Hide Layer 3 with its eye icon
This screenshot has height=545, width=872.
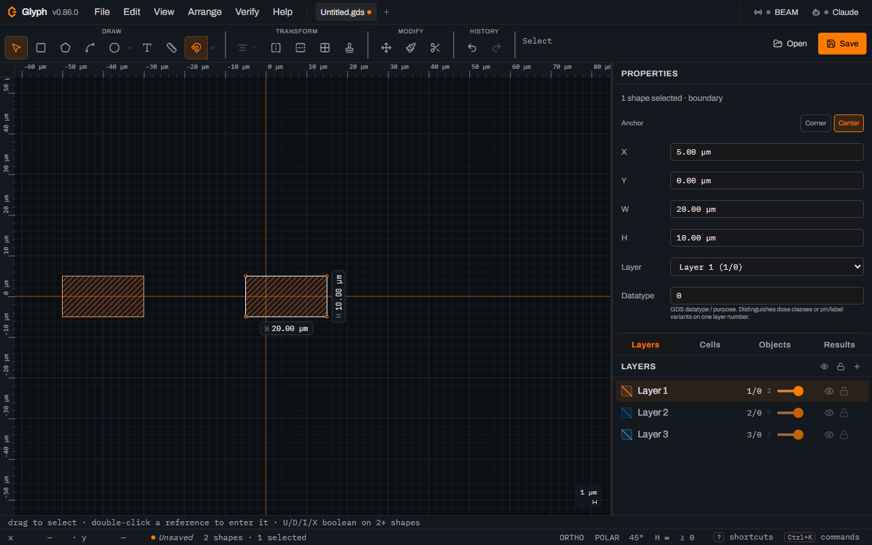(x=829, y=435)
